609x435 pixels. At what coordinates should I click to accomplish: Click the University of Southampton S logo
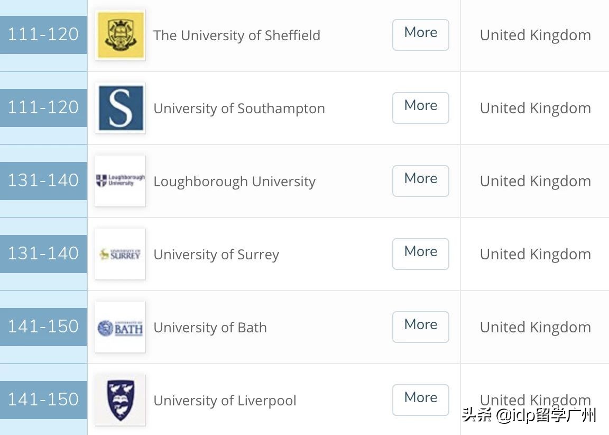119,107
